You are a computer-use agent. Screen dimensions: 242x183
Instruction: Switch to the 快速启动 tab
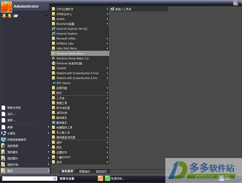[84, 171]
